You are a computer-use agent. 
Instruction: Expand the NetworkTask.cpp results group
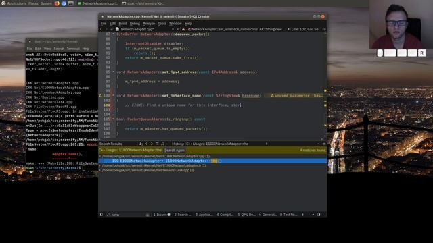(x=100, y=170)
